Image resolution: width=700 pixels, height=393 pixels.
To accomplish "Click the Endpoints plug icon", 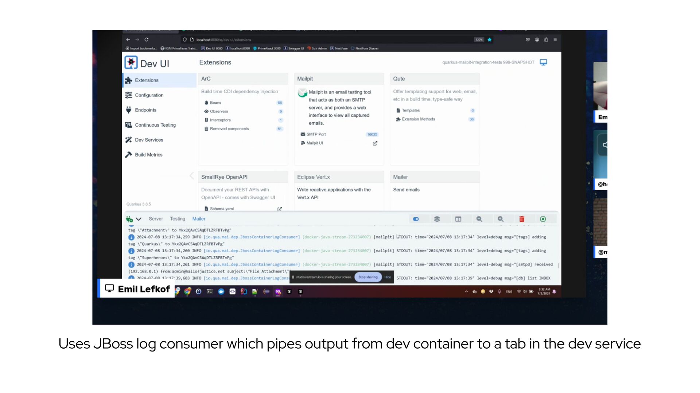I will (128, 110).
